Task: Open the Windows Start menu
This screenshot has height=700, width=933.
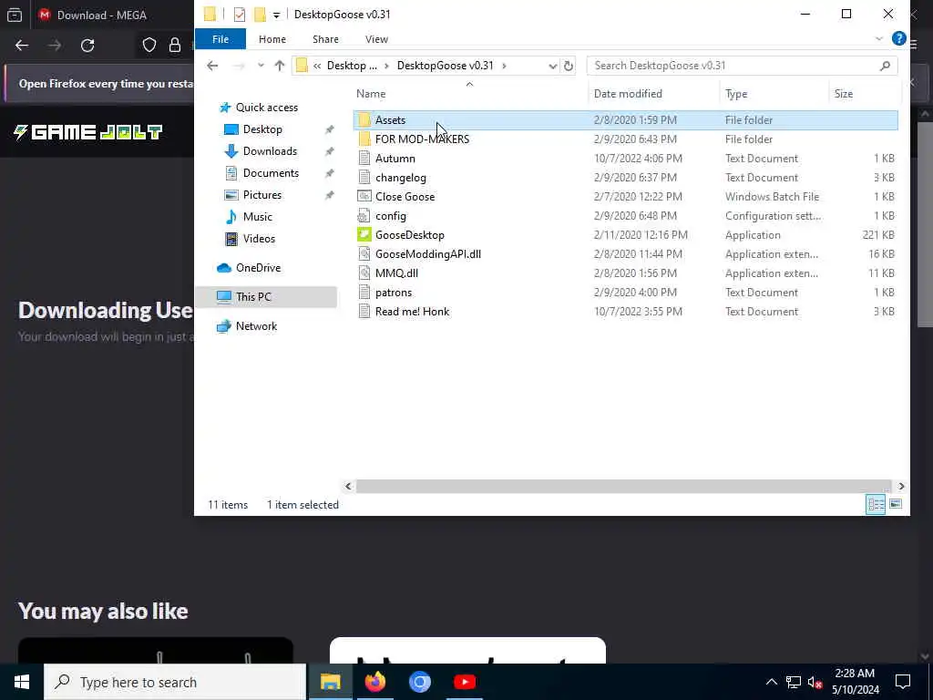Action: (x=22, y=682)
